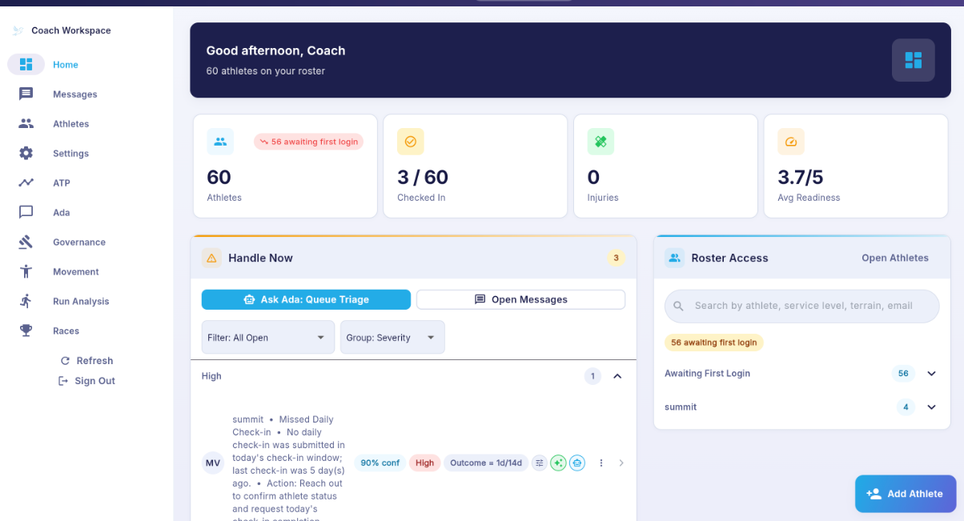Click the robot triage icon on the alert row
This screenshot has height=521, width=964.
point(577,463)
